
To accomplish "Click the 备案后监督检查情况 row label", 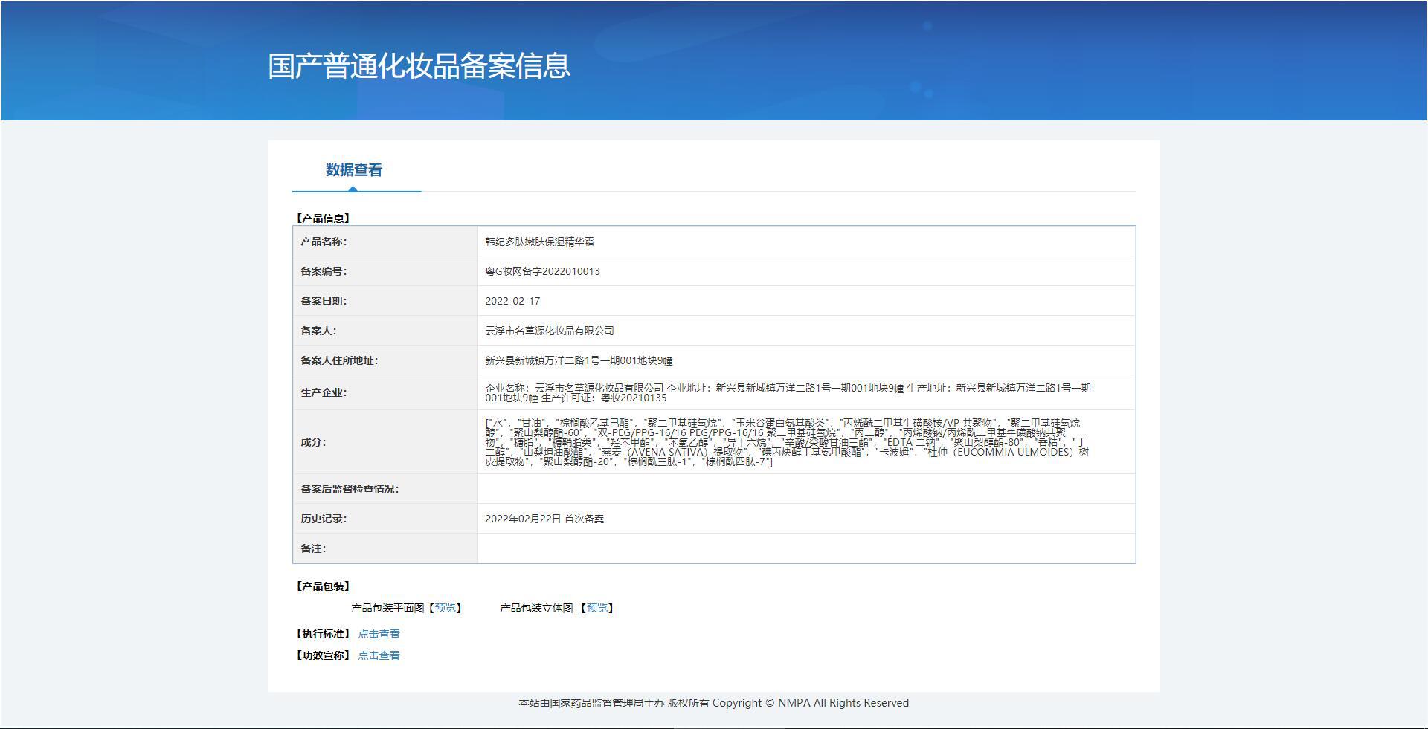I will click(x=350, y=489).
